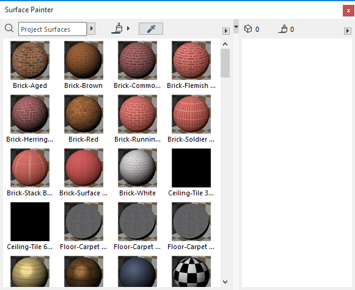
Task: Choose the Brick-Commo... surface thumbnail
Action: 137,60
